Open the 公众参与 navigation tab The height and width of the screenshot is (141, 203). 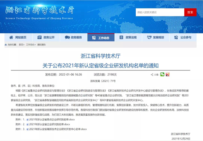[183, 37]
